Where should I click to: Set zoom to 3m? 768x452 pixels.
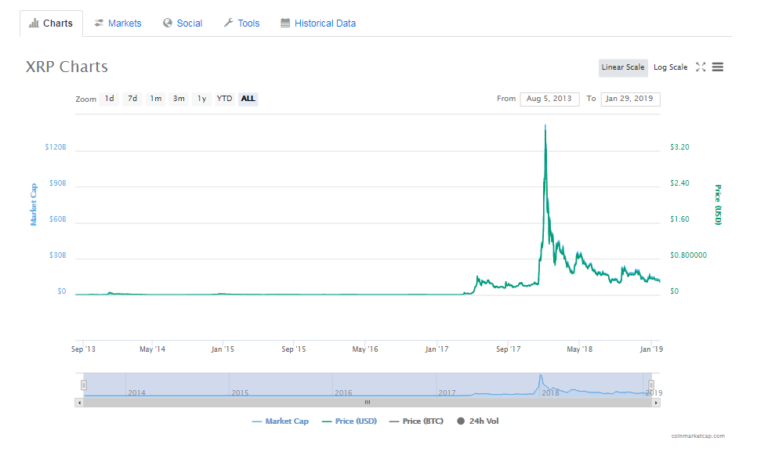coord(179,99)
